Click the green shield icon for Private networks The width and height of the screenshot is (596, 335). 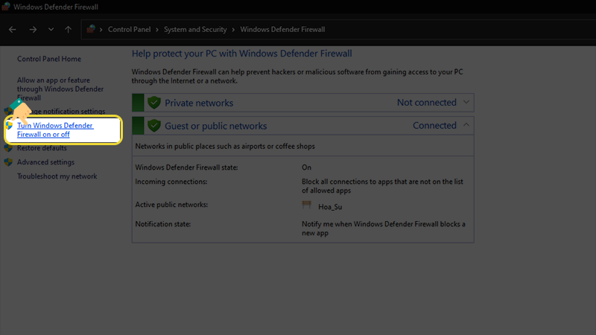tap(154, 103)
